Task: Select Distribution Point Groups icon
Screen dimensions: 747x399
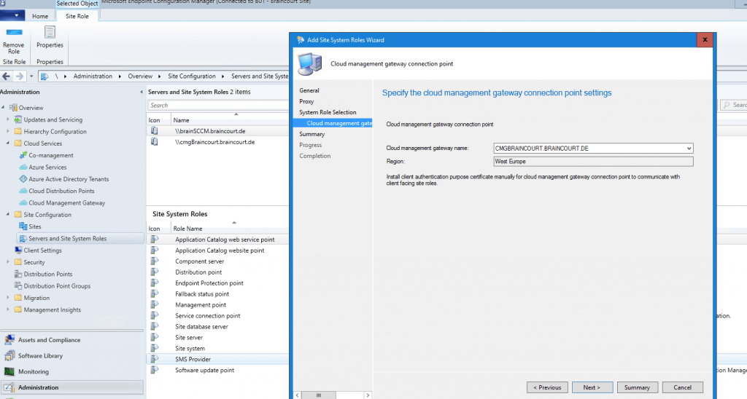Action: [18, 286]
